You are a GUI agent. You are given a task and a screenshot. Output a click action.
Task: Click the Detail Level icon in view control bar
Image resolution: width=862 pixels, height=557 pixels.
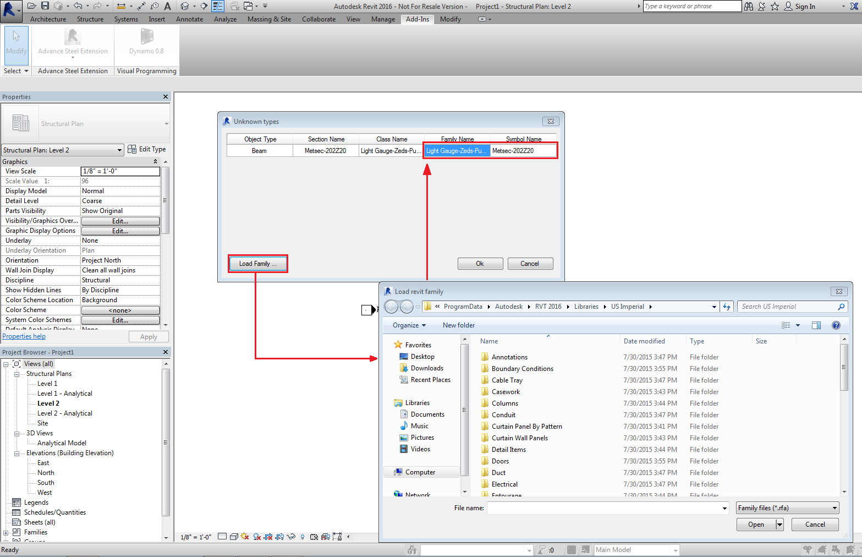click(222, 537)
